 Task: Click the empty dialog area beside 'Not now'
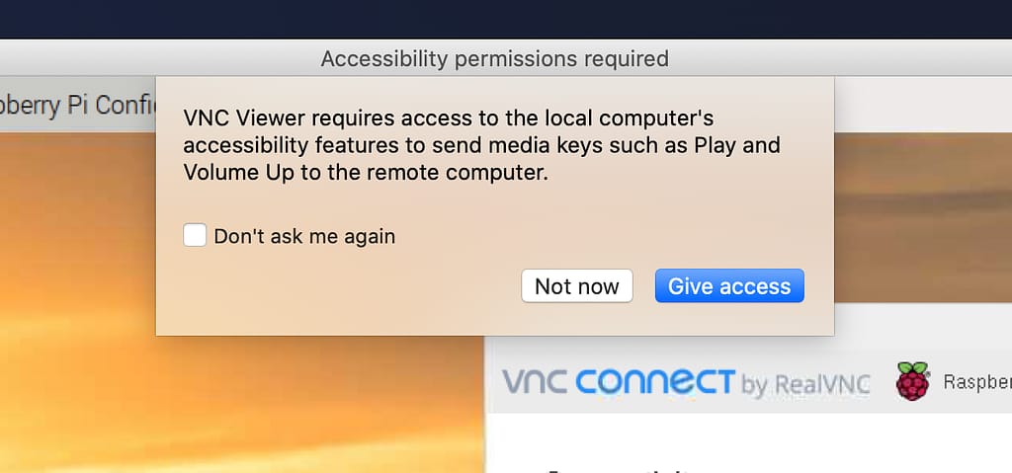coord(346,291)
